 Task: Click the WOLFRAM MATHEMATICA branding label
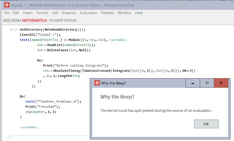tap(25, 20)
